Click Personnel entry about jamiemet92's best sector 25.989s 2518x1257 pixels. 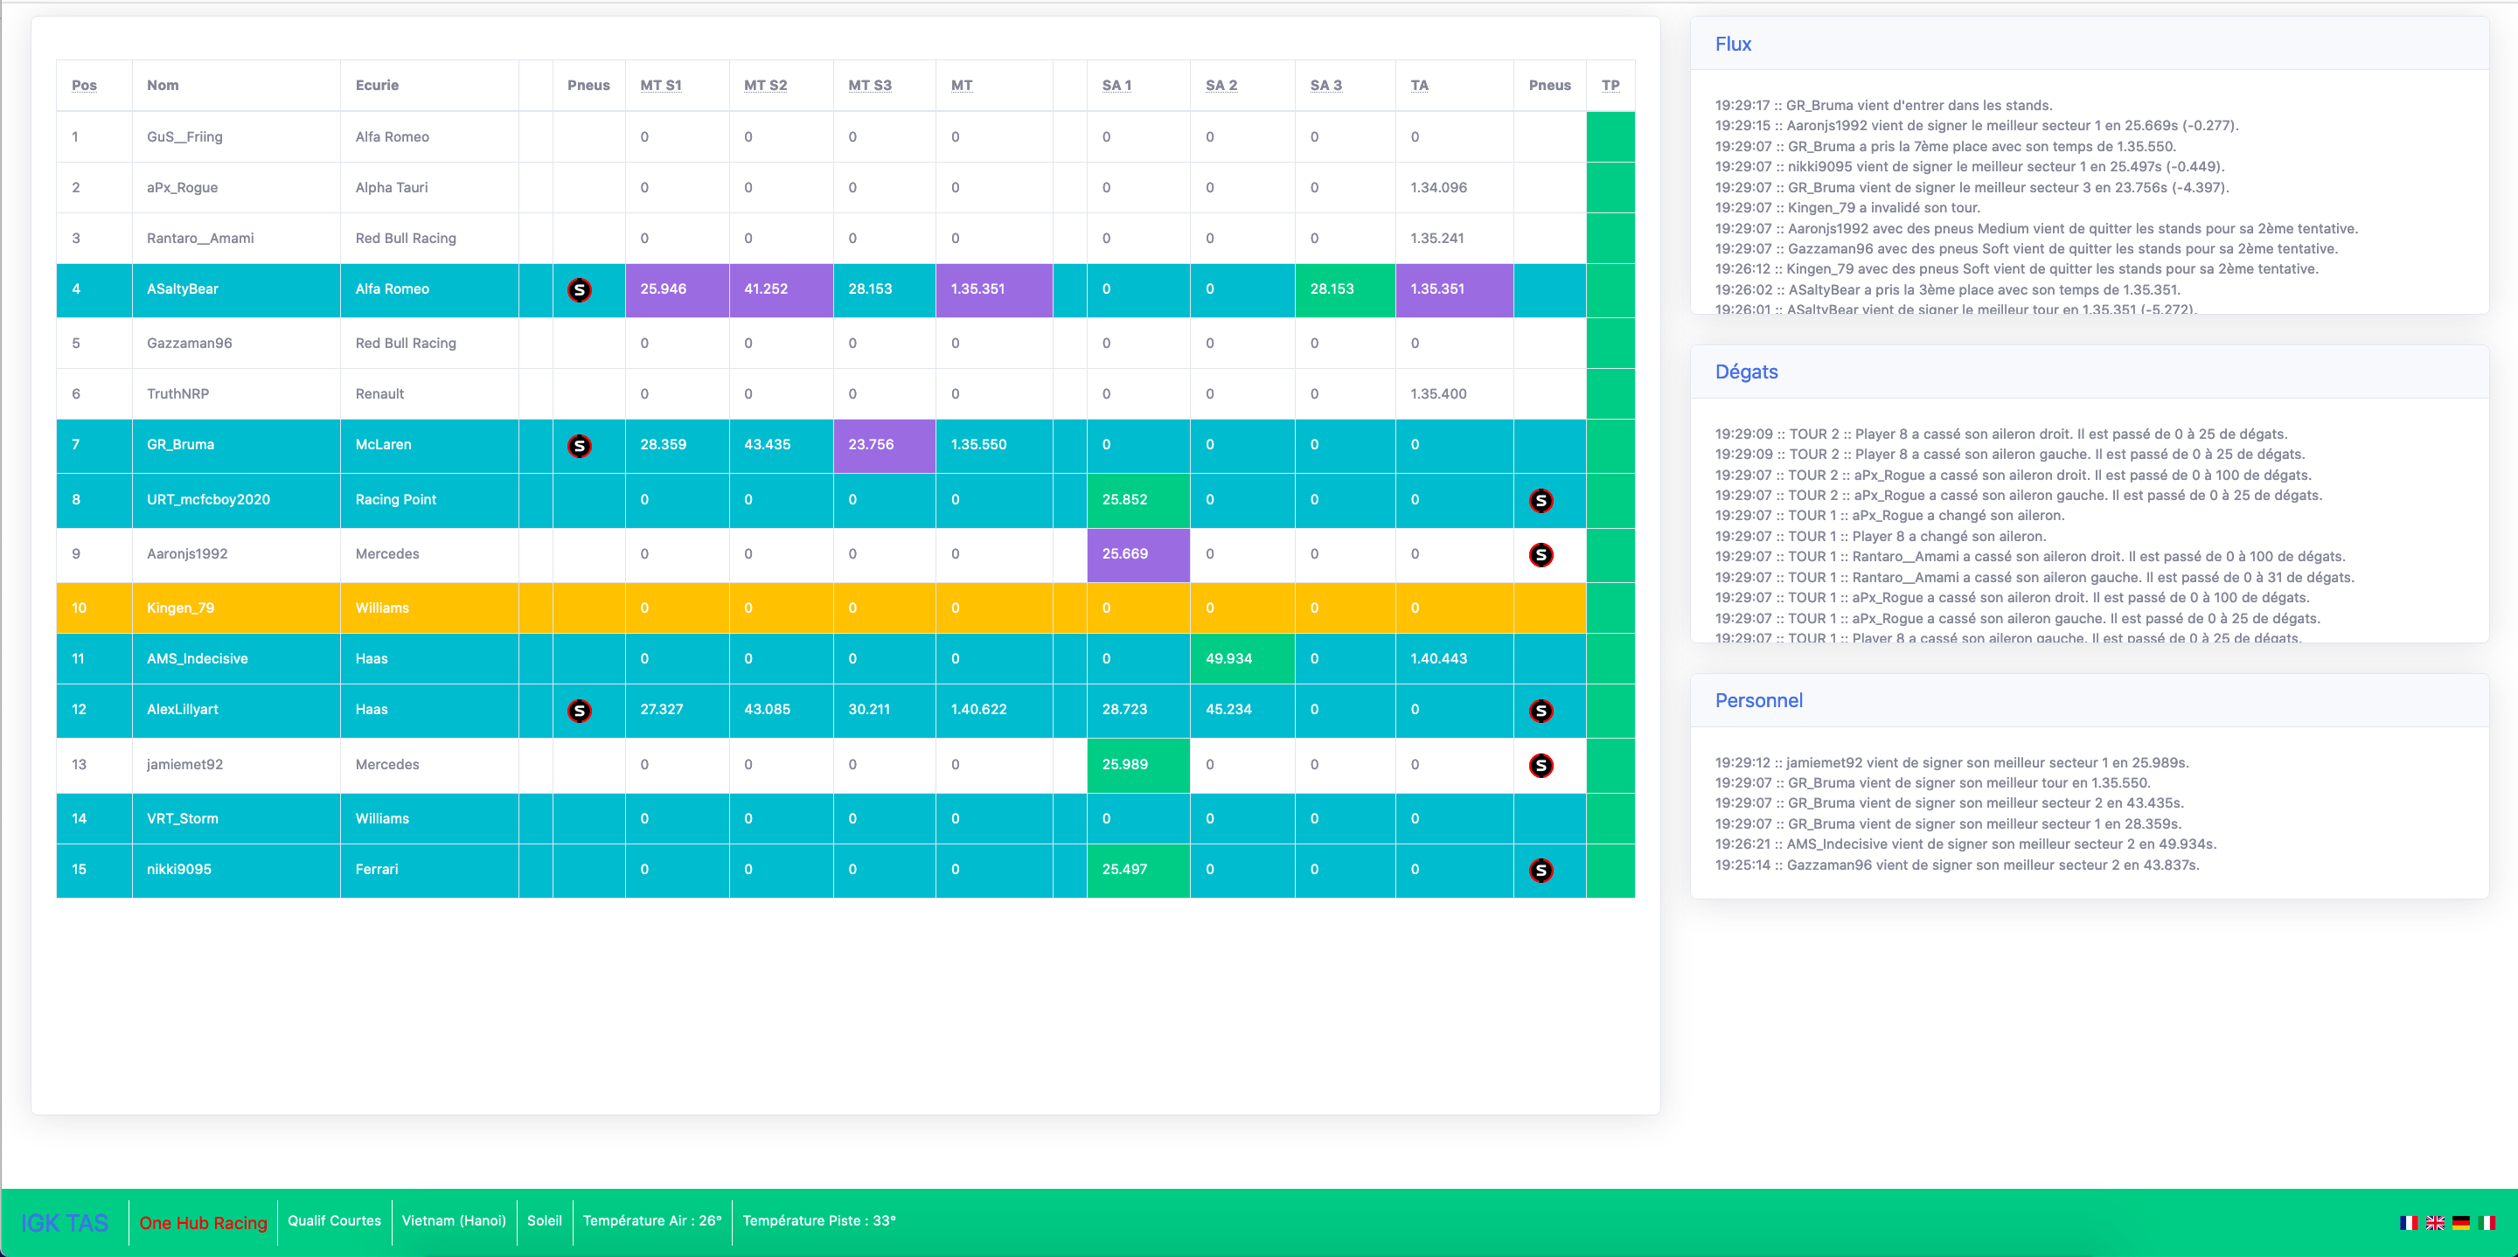point(1951,762)
